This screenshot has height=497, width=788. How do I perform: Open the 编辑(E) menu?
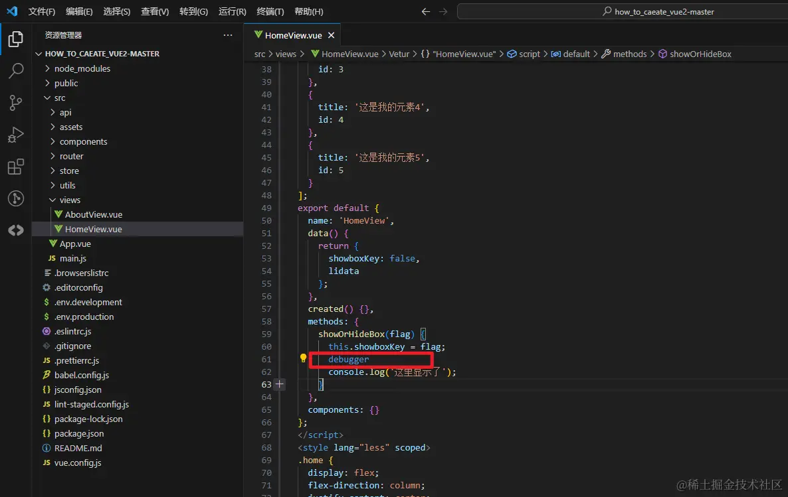pyautogui.click(x=80, y=11)
